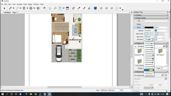Choose filled square end arrow style
This screenshot has height=96, width=171.
click(149, 59)
